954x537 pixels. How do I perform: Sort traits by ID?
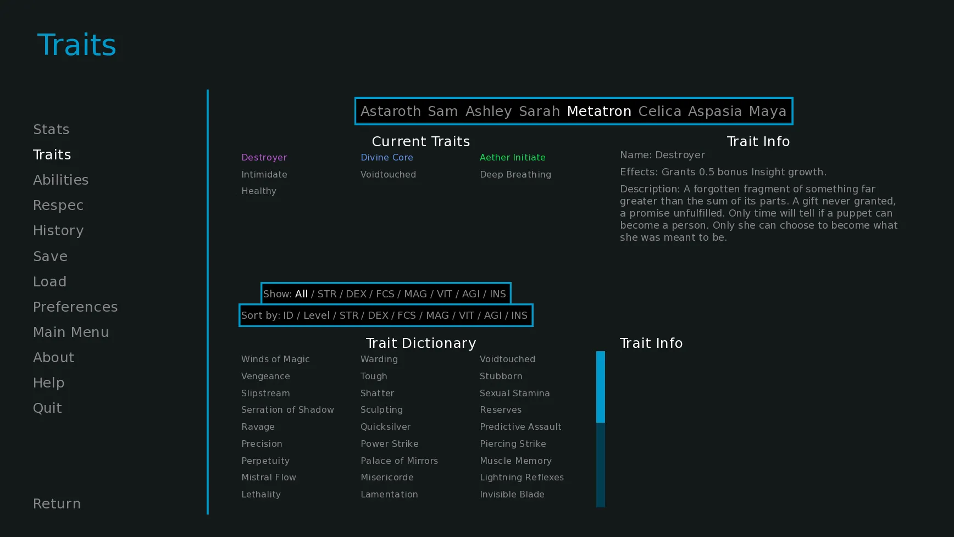coord(288,315)
